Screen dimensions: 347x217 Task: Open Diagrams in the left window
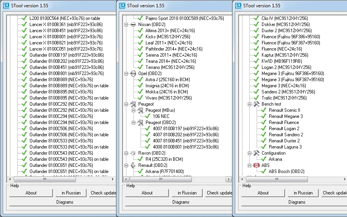(x=63, y=202)
